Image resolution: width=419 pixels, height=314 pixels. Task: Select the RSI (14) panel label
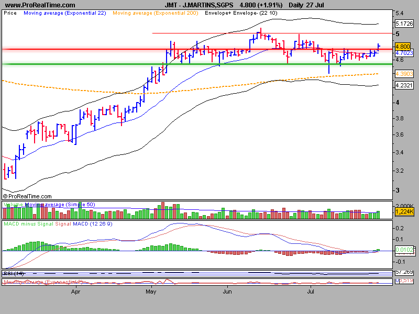tap(14, 273)
